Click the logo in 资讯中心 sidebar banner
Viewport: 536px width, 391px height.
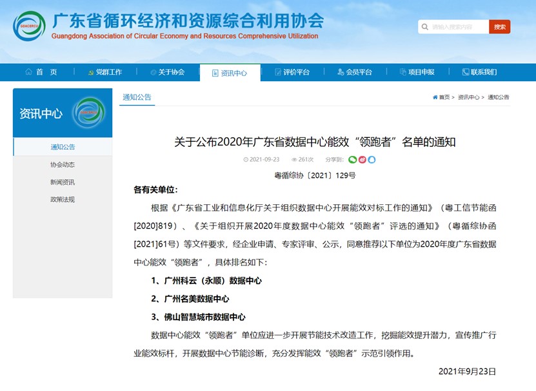coord(88,113)
